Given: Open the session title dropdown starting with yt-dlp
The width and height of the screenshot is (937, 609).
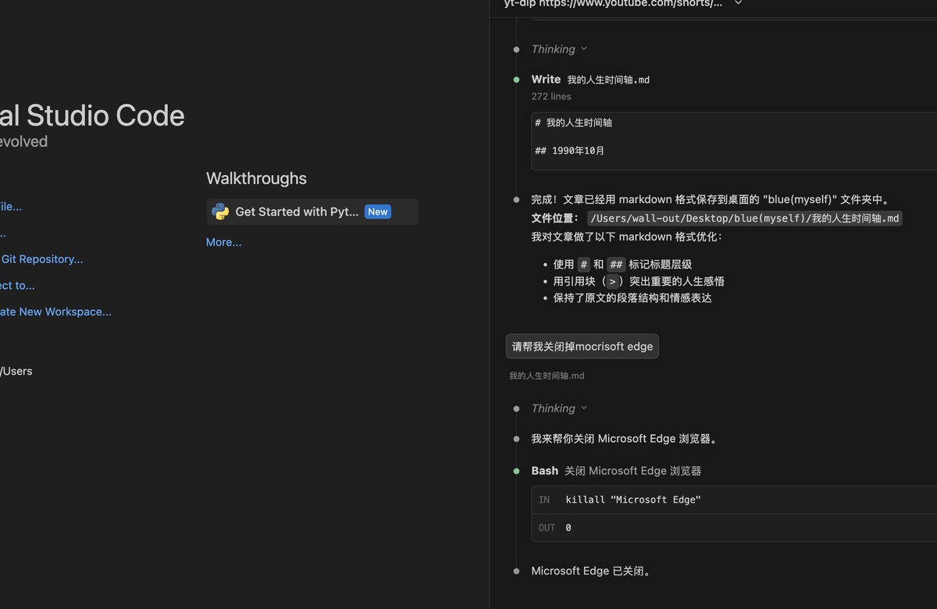Looking at the screenshot, I should 623,3.
